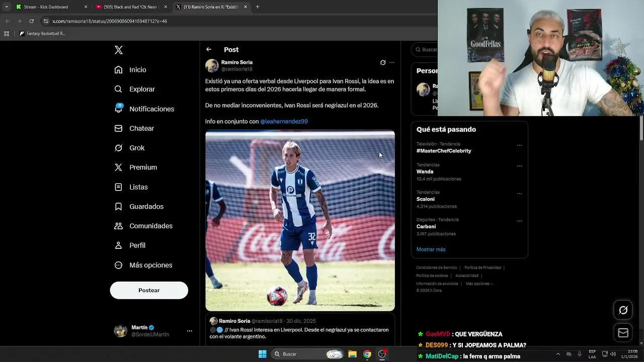Open Windows Start button

(x=262, y=354)
